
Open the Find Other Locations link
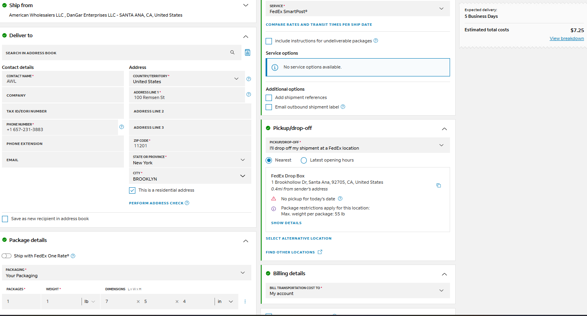pyautogui.click(x=290, y=252)
